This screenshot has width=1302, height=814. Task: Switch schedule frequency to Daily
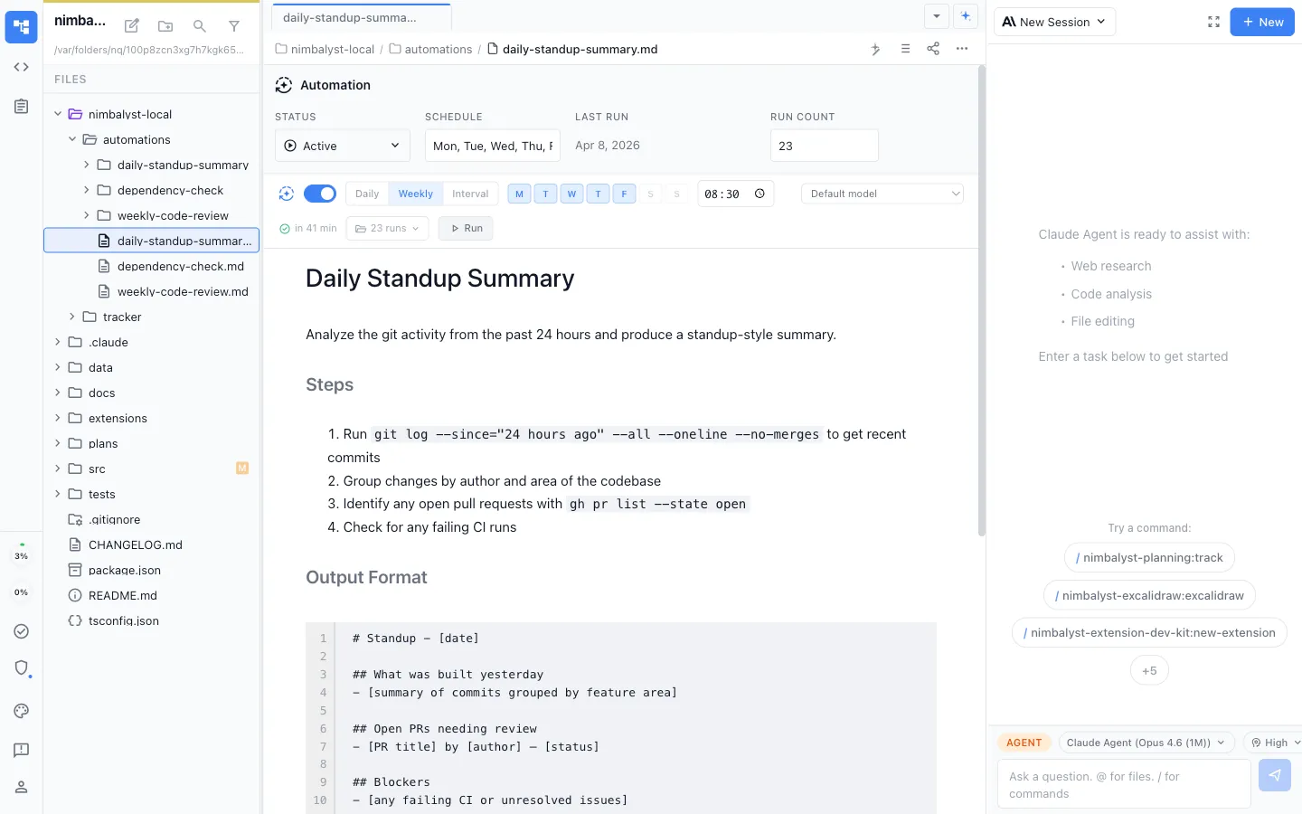366,193
